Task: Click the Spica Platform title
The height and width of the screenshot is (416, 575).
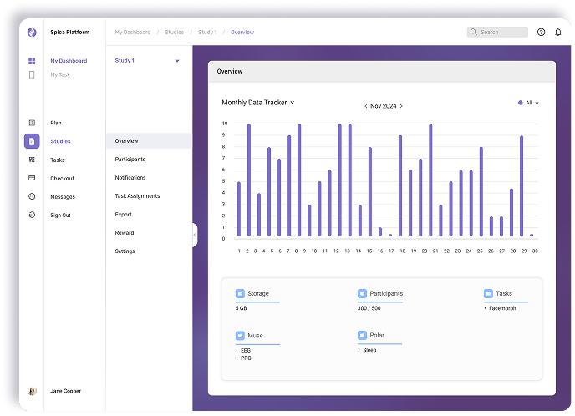Action: pyautogui.click(x=69, y=33)
